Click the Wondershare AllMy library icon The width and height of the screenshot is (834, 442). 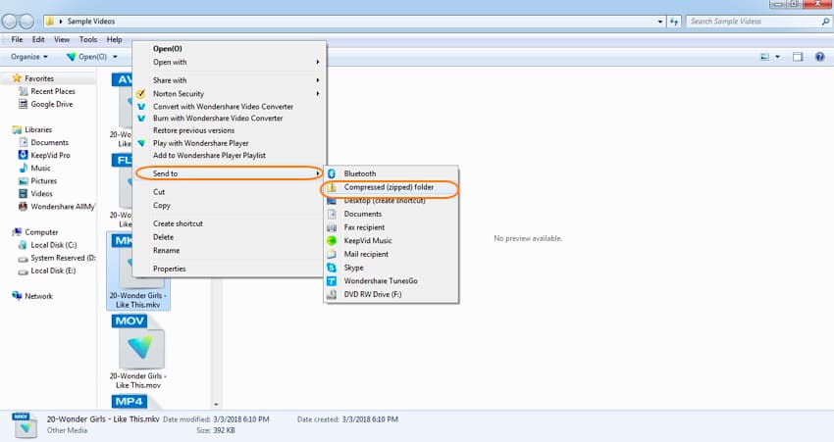pos(23,206)
